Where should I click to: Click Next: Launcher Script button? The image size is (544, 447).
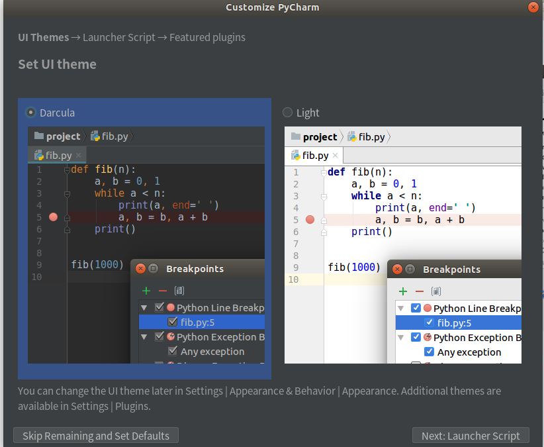coord(471,436)
